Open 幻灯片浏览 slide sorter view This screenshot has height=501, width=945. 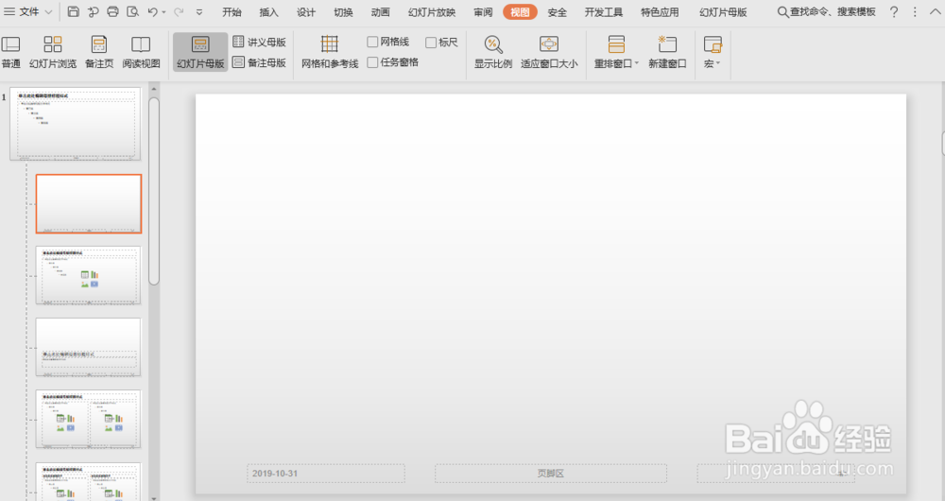52,52
